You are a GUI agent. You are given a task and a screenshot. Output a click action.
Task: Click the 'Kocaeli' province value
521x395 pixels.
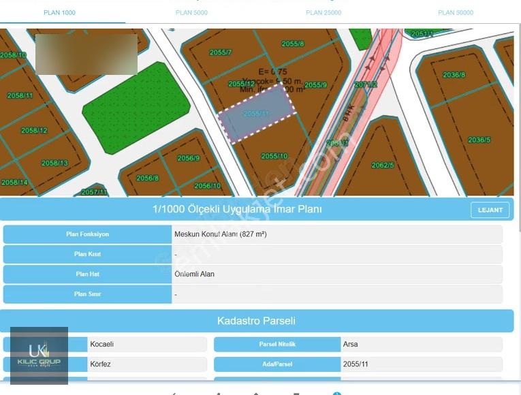tap(102, 344)
